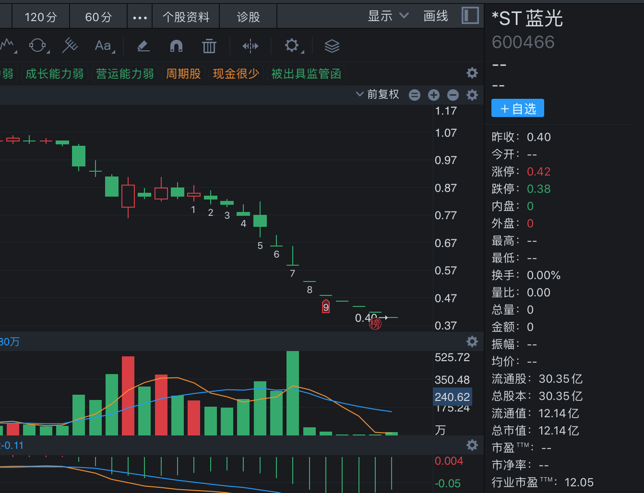
Task: Toggle the side panel layout icon
Action: coord(470,16)
